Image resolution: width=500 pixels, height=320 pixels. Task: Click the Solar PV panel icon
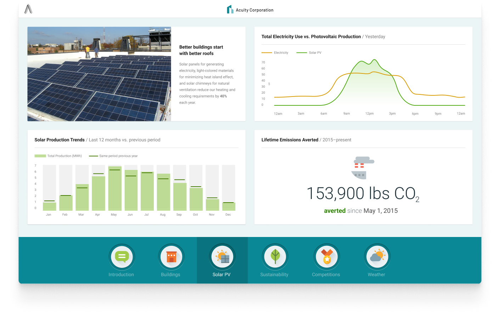tap(222, 257)
